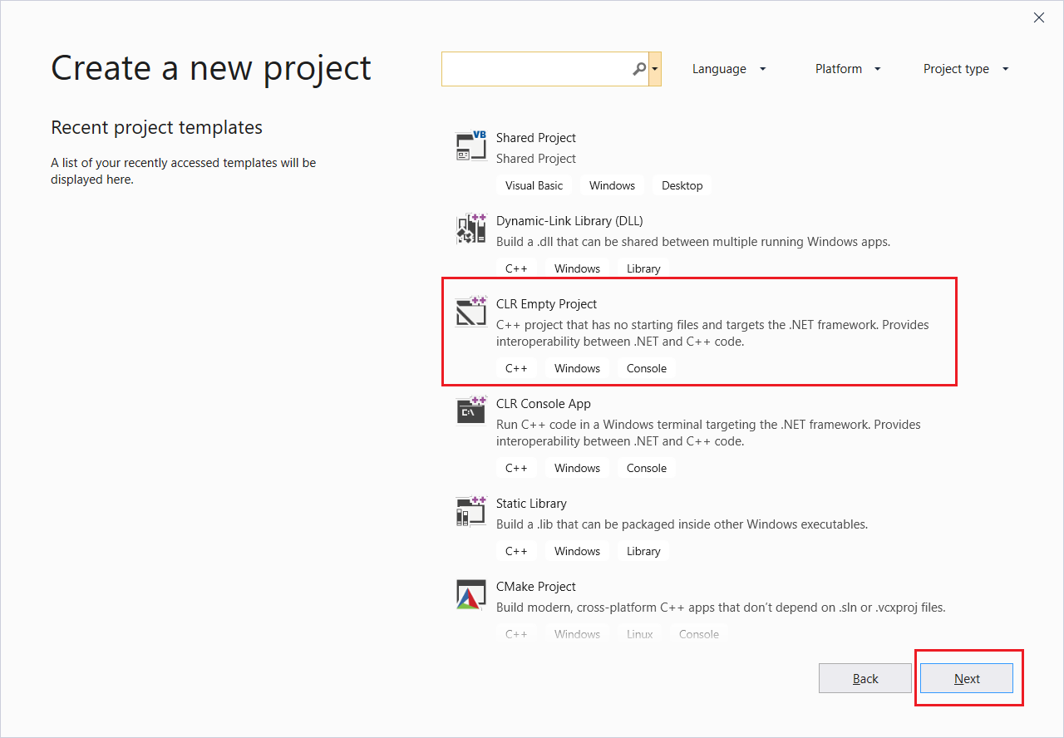The height and width of the screenshot is (738, 1064).
Task: Click the Dynamic-Link Library template icon
Action: click(x=470, y=229)
